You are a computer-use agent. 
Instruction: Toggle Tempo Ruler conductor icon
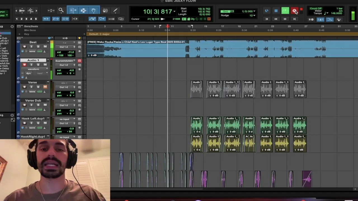(x=339, y=19)
